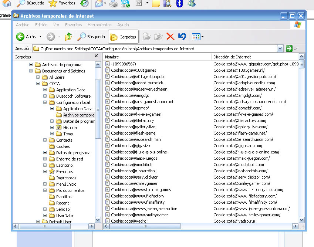Click the background window printer icon
The width and height of the screenshot is (314, 247).
coord(114,3)
